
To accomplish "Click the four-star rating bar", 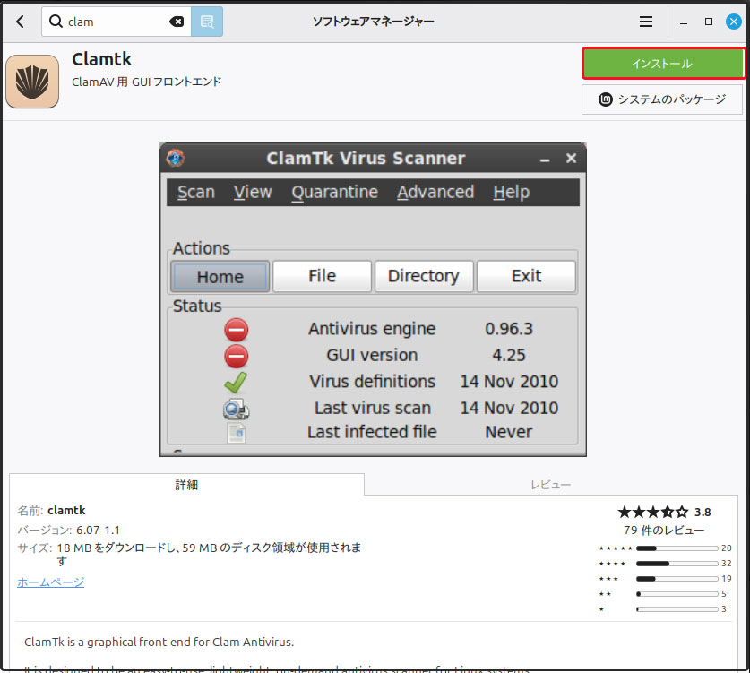I will pos(677,564).
